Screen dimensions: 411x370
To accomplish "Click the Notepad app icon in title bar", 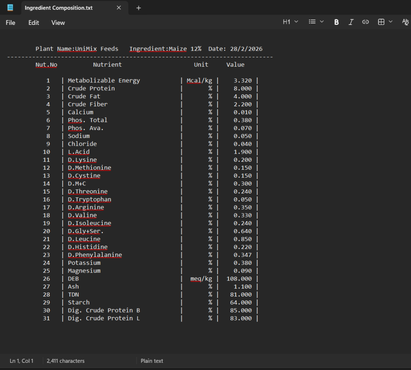I will (10, 8).
